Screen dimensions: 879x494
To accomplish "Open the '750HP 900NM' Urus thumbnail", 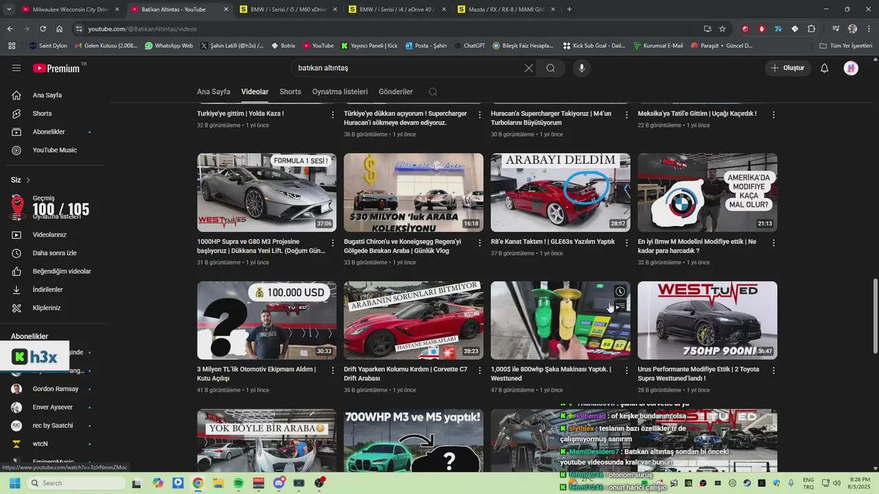I will [x=707, y=320].
